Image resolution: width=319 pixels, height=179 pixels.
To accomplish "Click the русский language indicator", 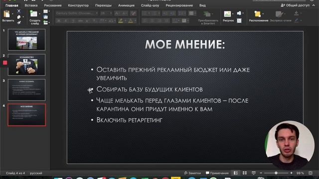I will (36, 173).
